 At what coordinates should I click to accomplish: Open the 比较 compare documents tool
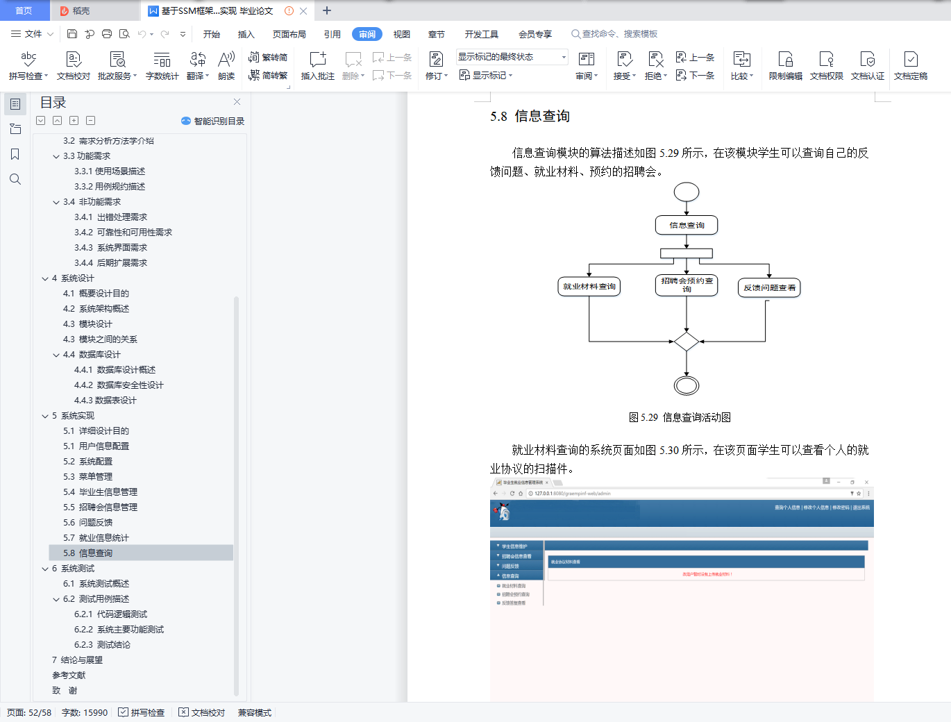(x=742, y=66)
